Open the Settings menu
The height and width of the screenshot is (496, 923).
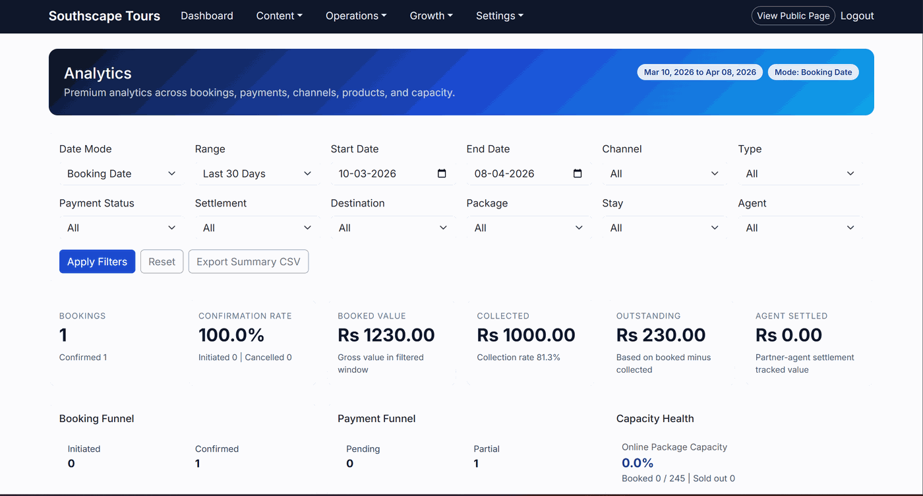[x=500, y=16]
